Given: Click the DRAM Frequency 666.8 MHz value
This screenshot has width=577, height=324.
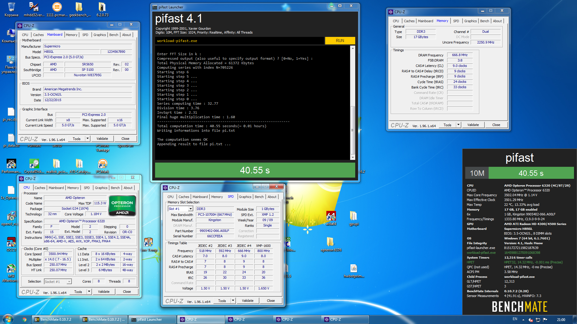Looking at the screenshot, I should (x=460, y=55).
